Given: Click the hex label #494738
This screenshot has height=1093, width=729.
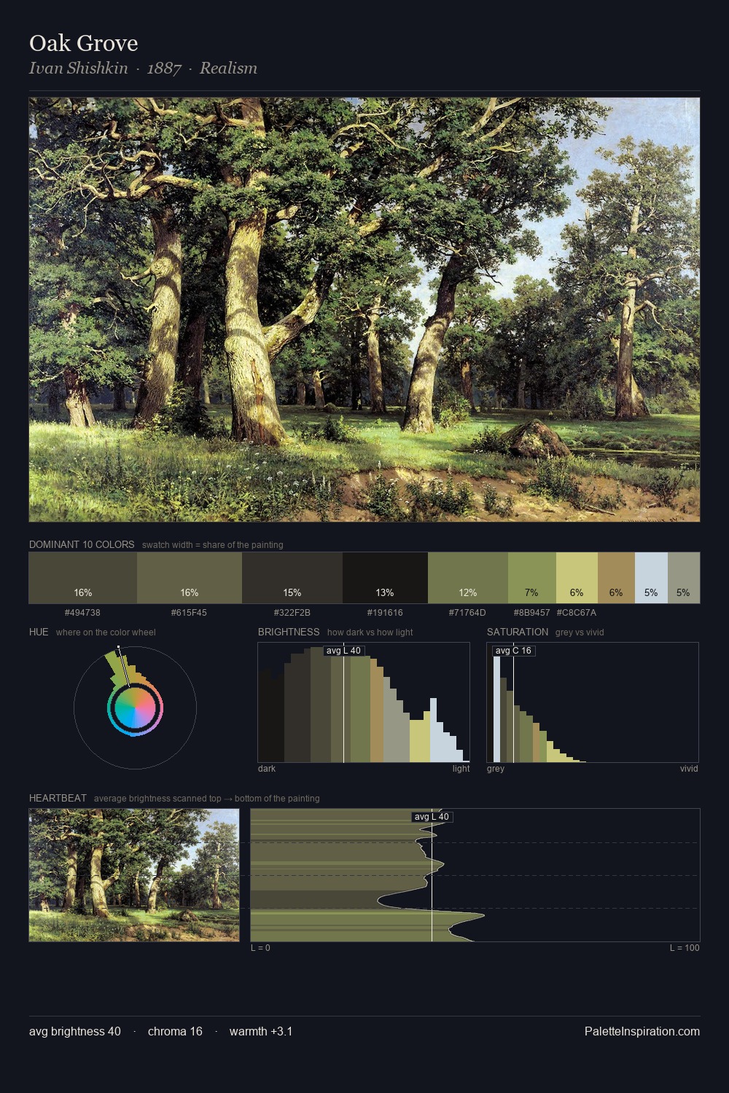Looking at the screenshot, I should (x=82, y=613).
